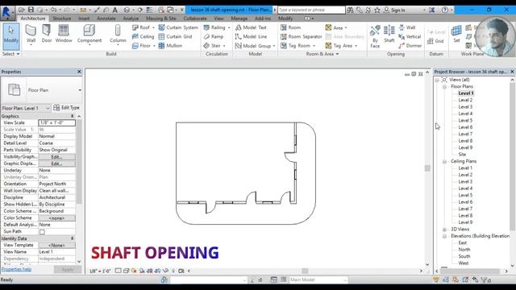
Task: Click the Color Scheme <none> button
Action: pos(56,218)
